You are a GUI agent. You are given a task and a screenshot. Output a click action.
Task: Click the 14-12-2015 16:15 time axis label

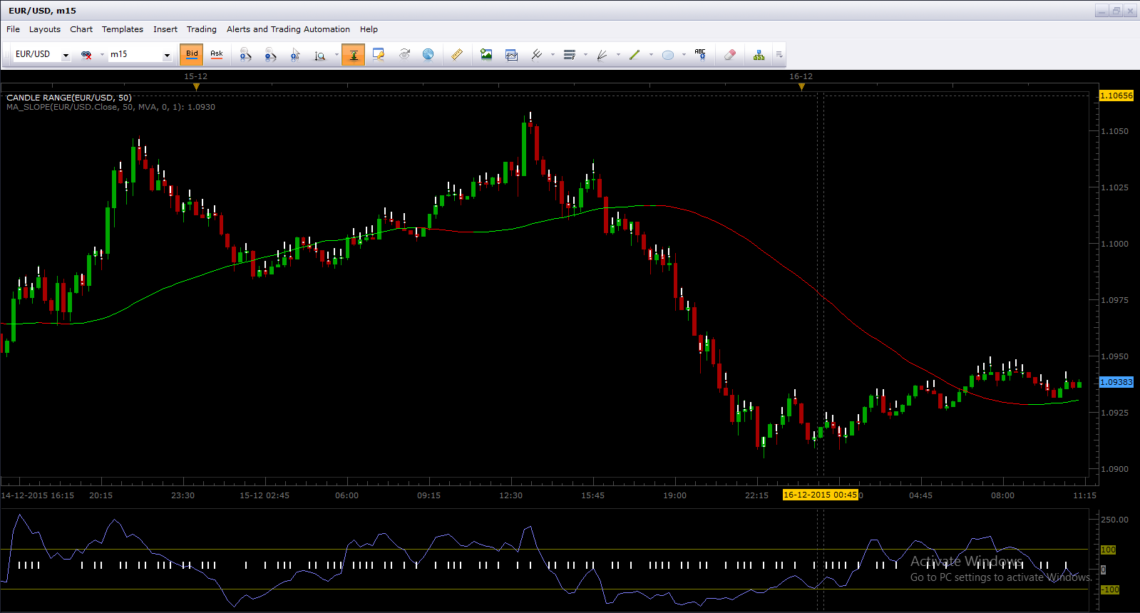pos(38,495)
